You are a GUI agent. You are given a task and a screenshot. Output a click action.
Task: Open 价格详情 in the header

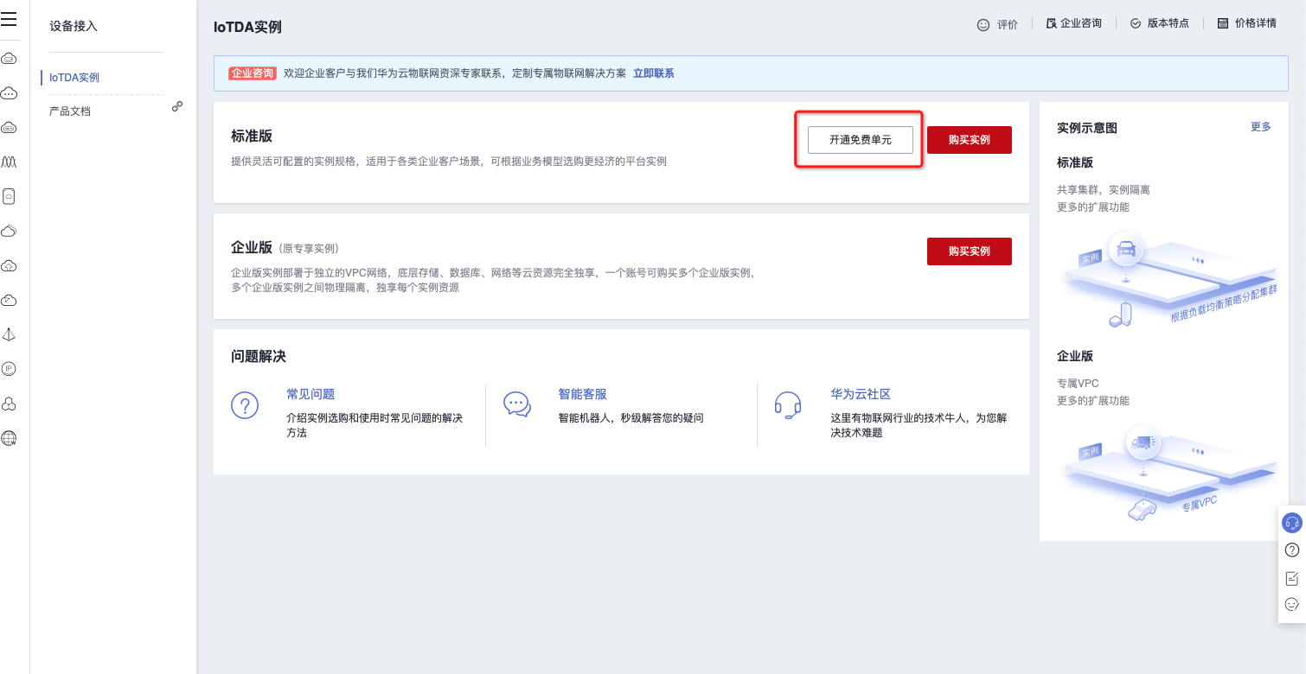click(x=1246, y=23)
